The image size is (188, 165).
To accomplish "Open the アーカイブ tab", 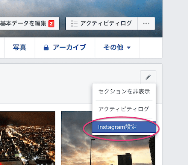I will (x=65, y=48).
